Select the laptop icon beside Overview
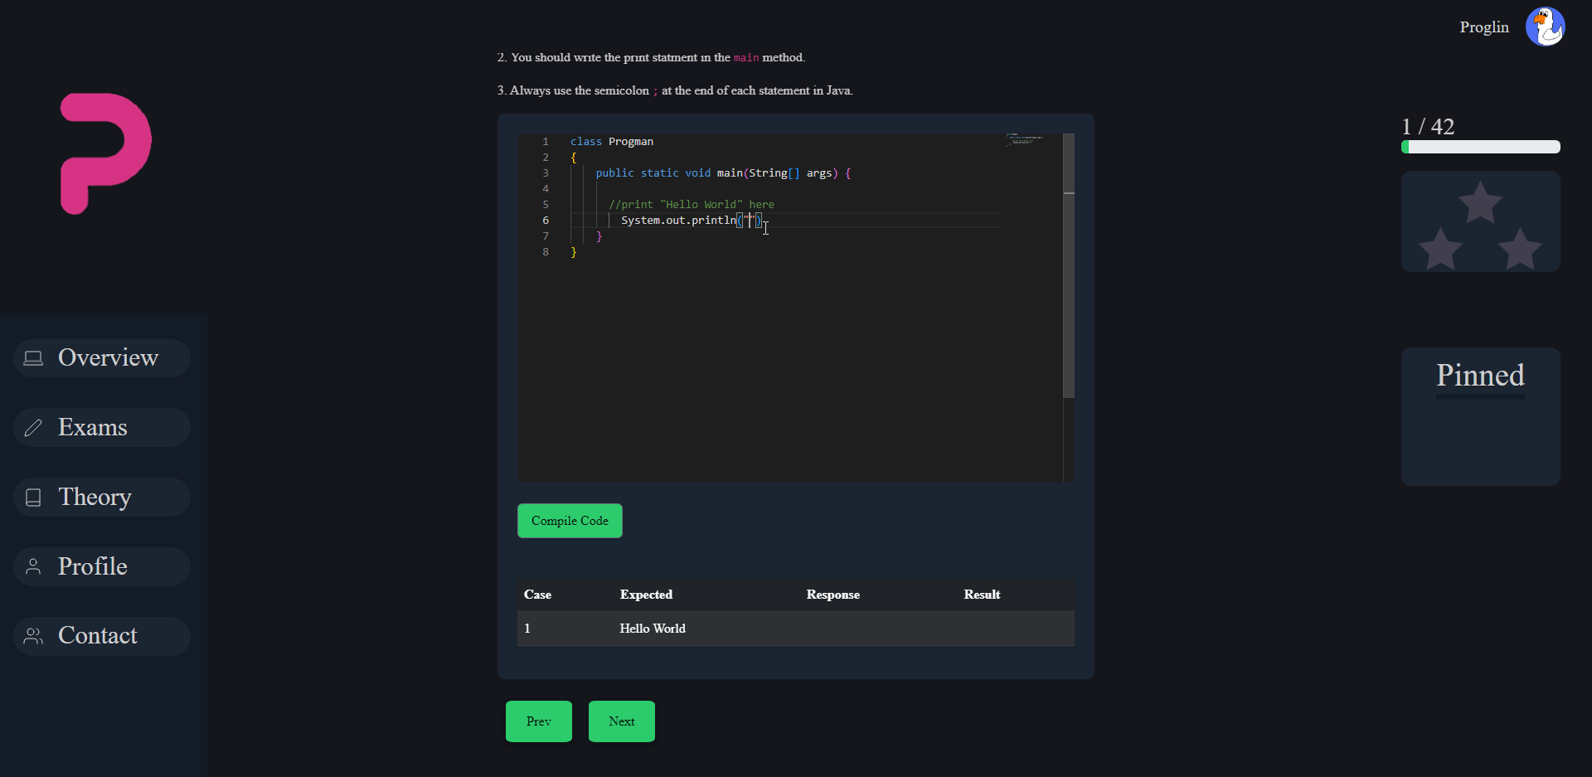 (33, 358)
